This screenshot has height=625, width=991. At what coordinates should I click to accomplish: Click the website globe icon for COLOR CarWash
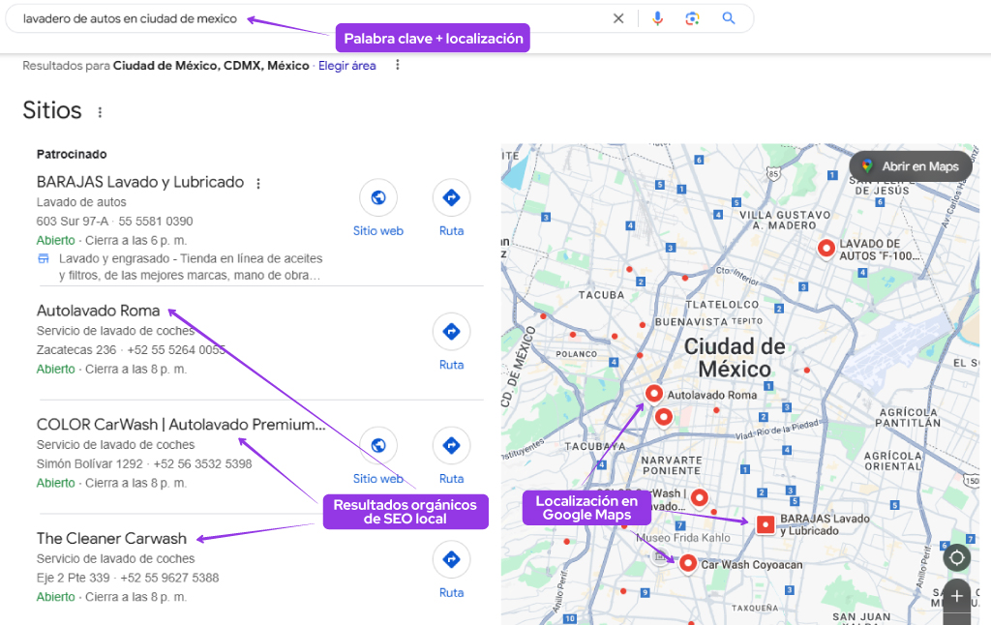click(x=378, y=445)
